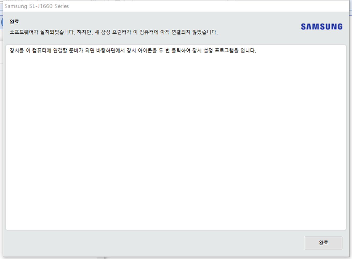
Task: Select the 소프트웨어가 설치되었습니다 status message
Action: pyautogui.click(x=114, y=32)
